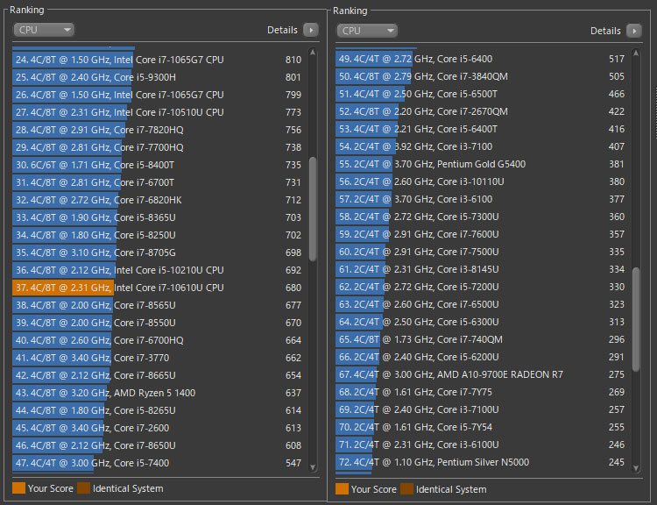Select row 36 Intel Core i5-10210U CPU
Screen dimensions: 657x505
click(x=159, y=270)
